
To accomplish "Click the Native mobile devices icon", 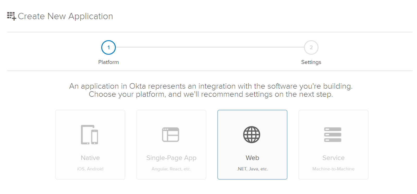I will tap(89, 135).
